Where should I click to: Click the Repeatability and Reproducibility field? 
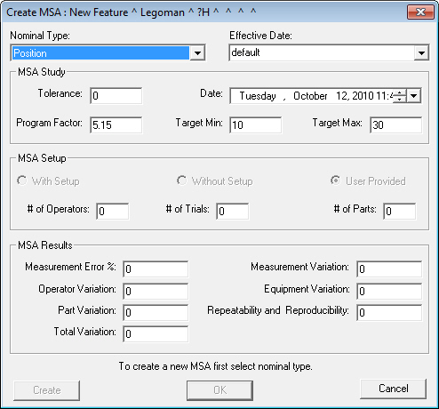(389, 313)
